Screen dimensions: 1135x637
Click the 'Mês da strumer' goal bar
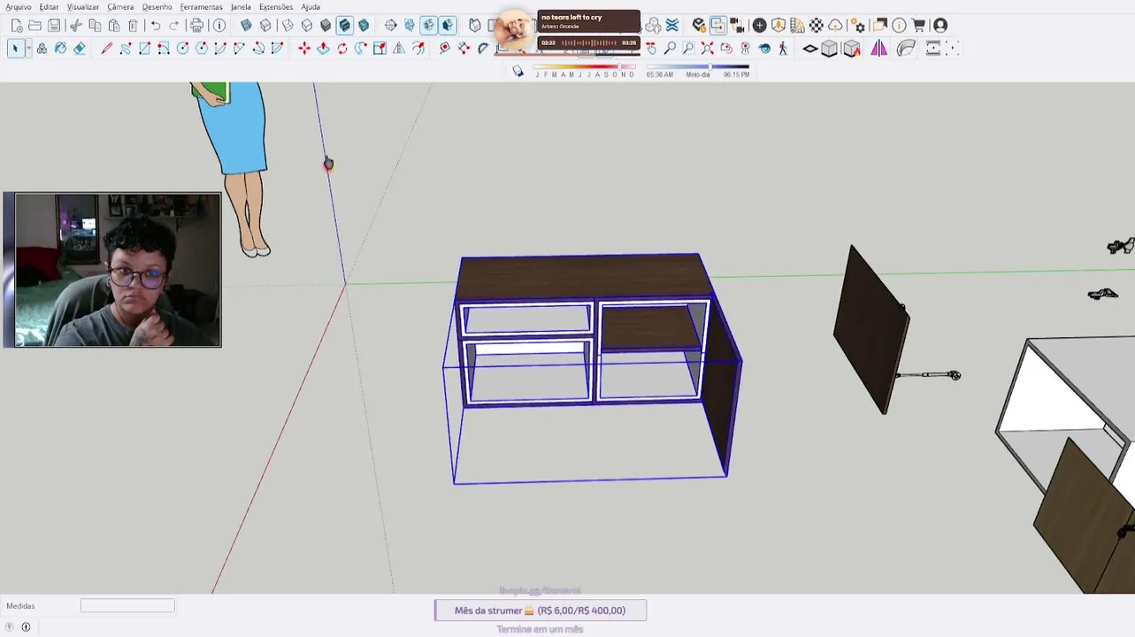click(x=541, y=610)
